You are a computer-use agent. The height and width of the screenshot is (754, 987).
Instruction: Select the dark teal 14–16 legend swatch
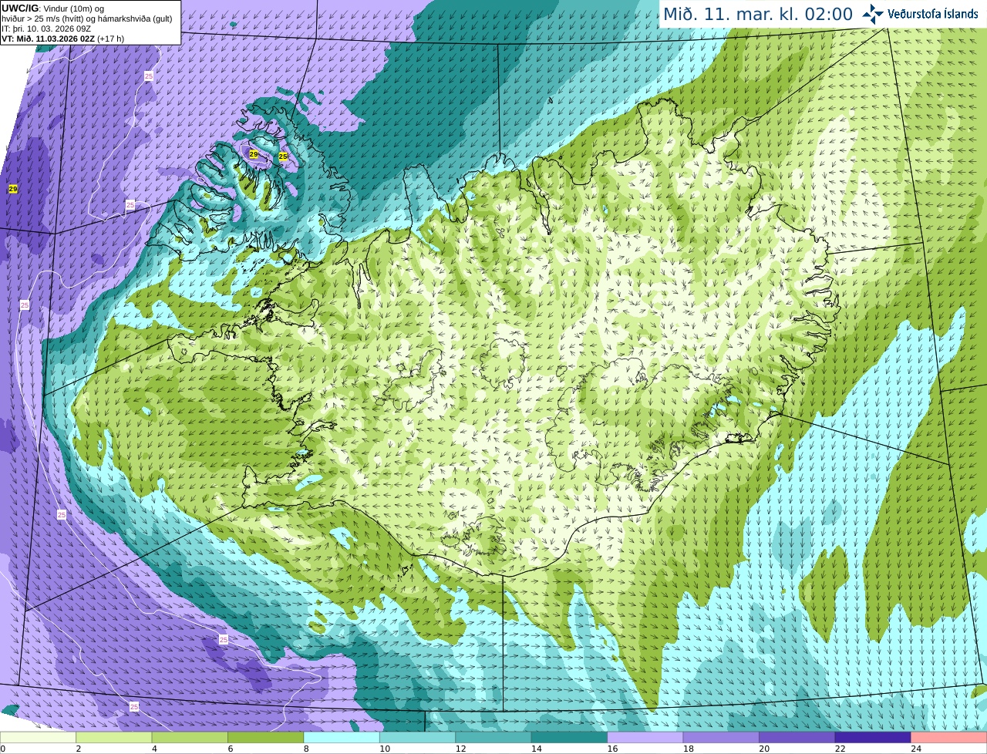tap(570, 738)
